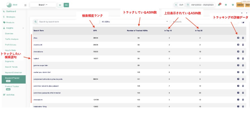Go to Traffic Analysis page
Viewport: 250px width, 115px height.
click(12, 39)
